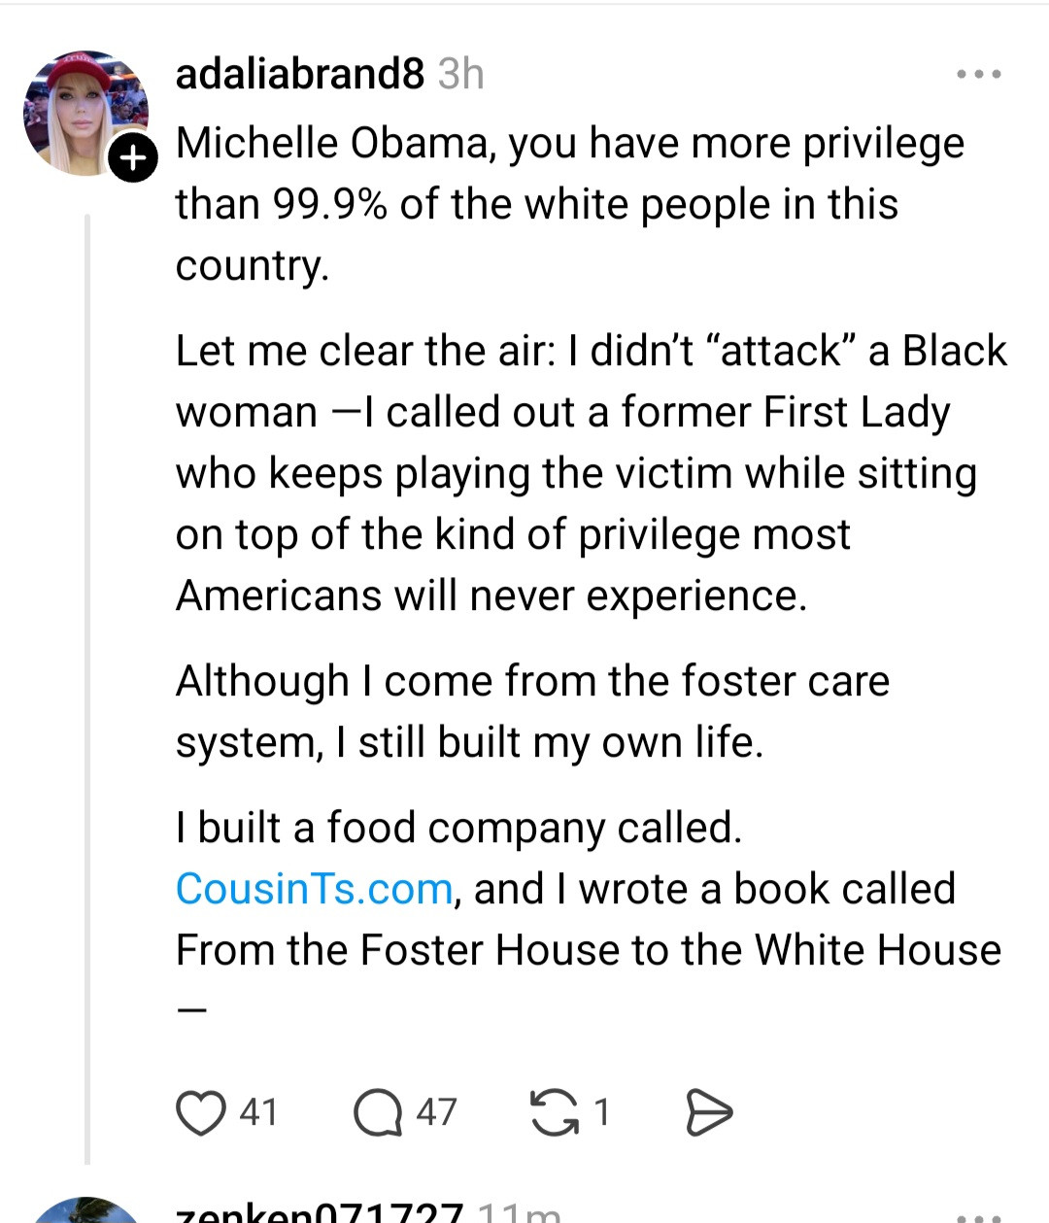View the 41 likes count
Image resolution: width=1049 pixels, height=1223 pixels.
[258, 1112]
